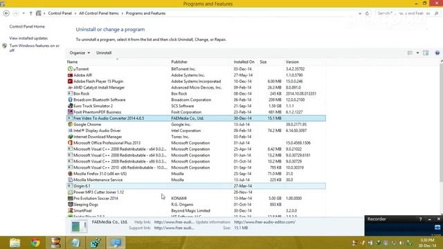Expand the Control Panel breadcrumb arrow
The width and height of the screenshot is (443, 249).
(x=75, y=13)
